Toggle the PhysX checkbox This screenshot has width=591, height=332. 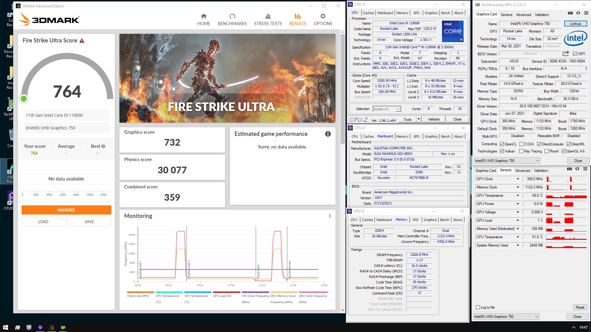(546, 151)
